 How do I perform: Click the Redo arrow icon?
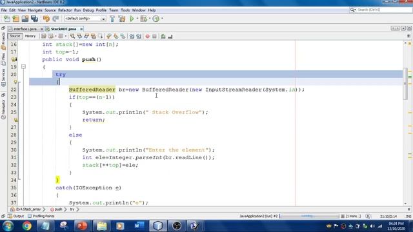point(55,19)
